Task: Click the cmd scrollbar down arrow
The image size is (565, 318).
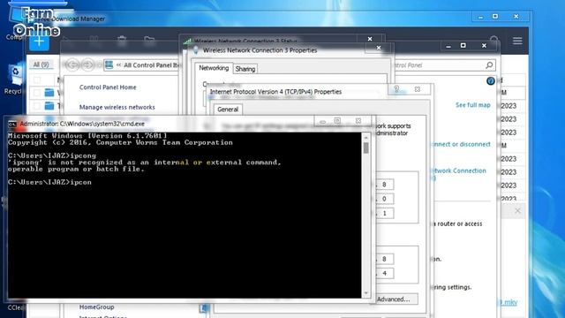Action: click(x=365, y=293)
